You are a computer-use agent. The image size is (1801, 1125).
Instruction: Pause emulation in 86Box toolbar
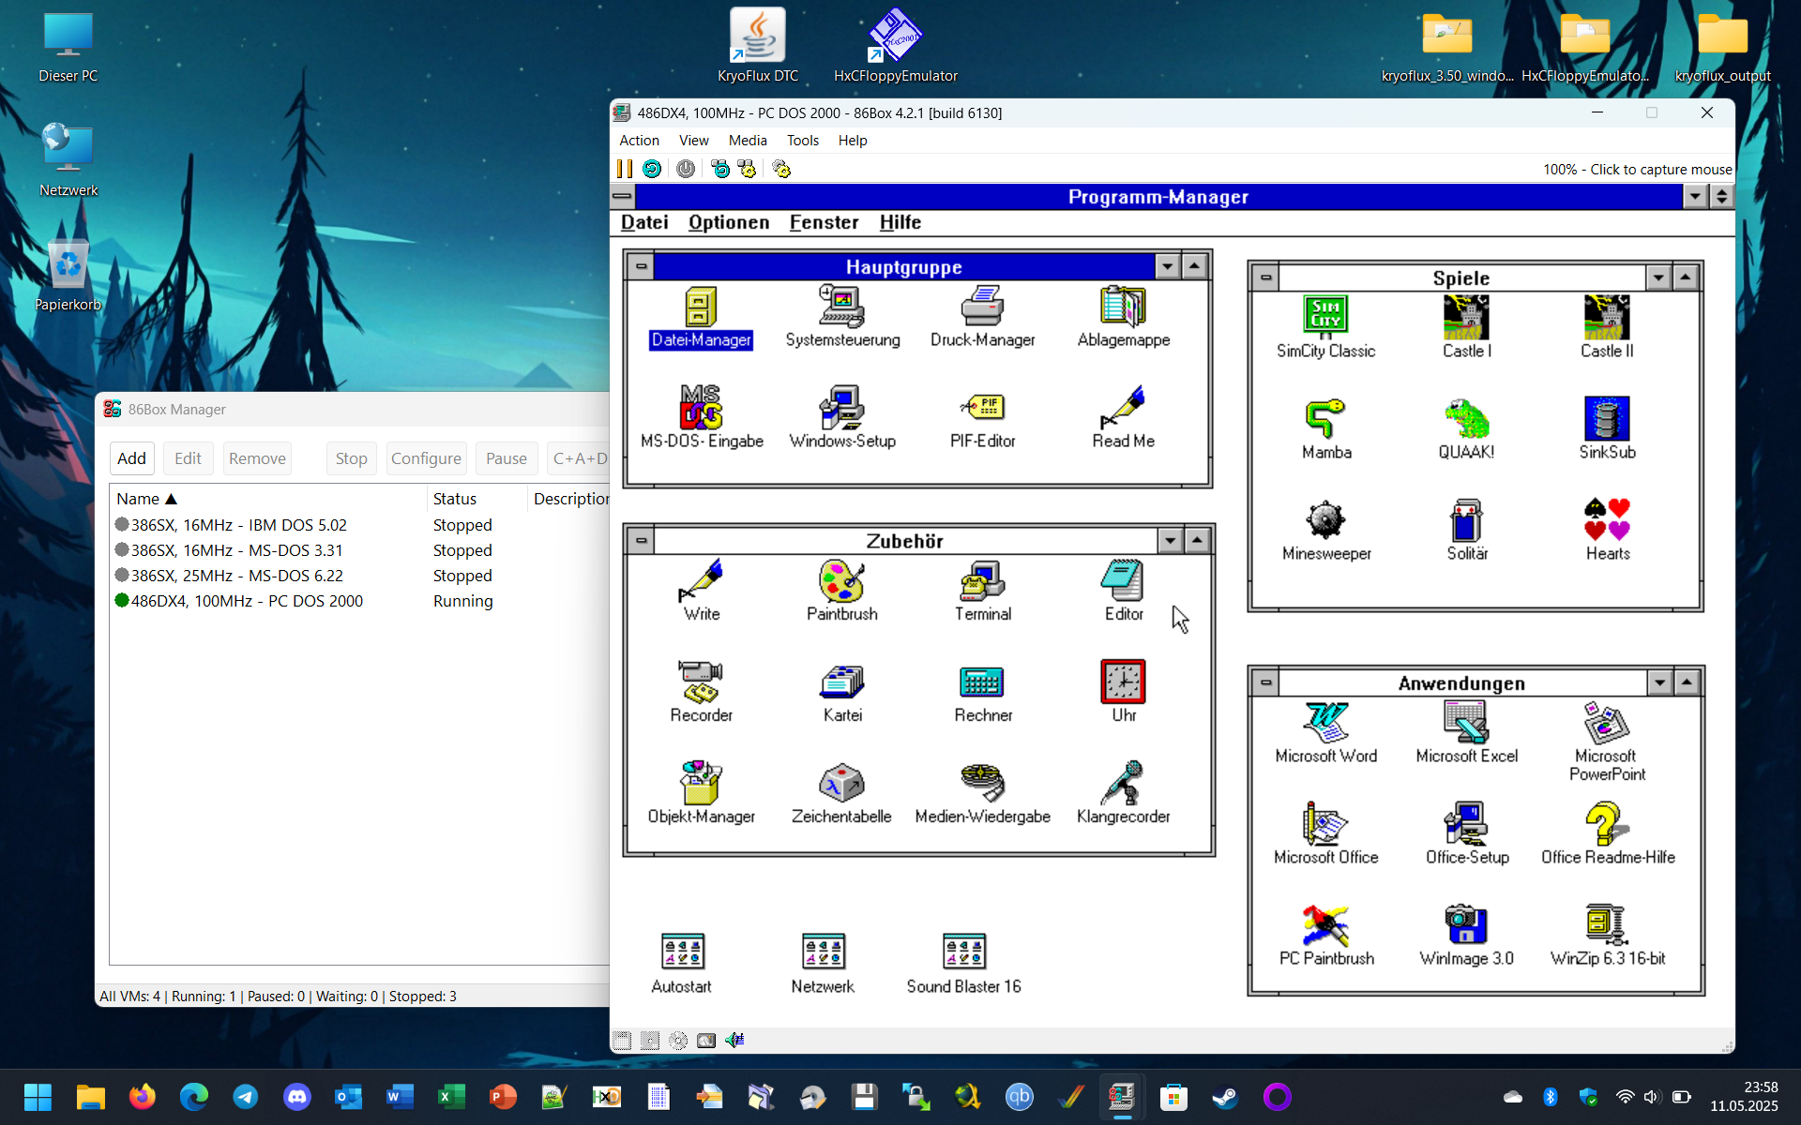(x=625, y=169)
